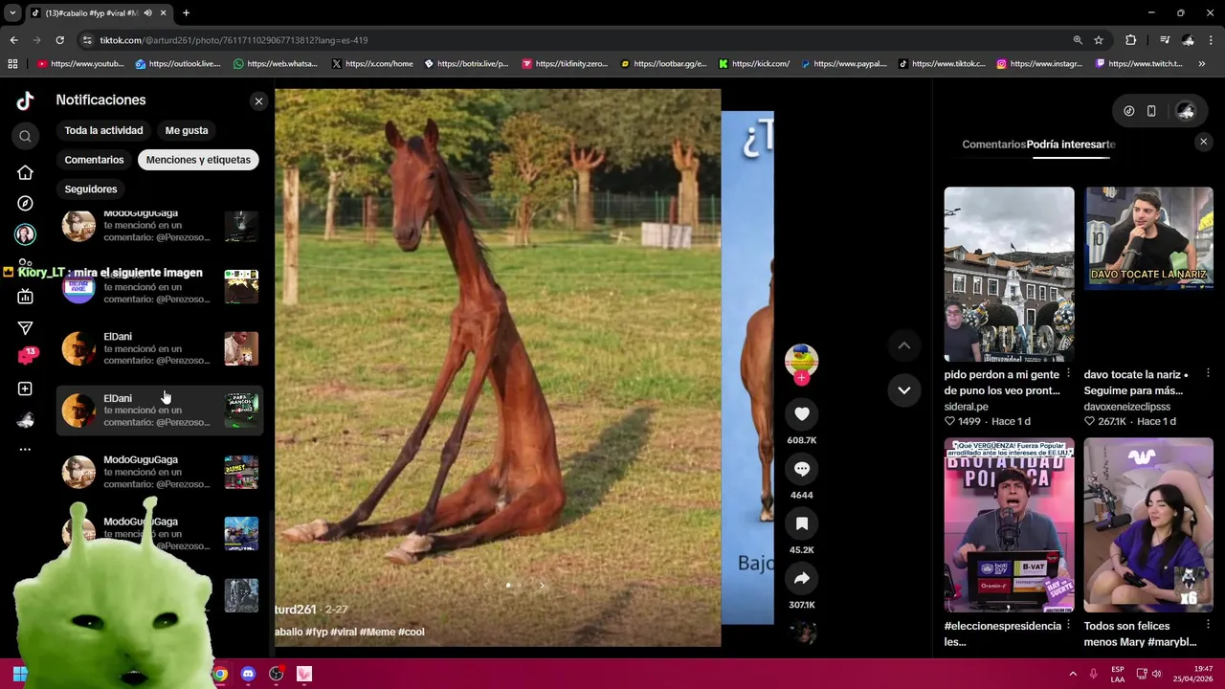Reload the TikTok page

point(59,40)
